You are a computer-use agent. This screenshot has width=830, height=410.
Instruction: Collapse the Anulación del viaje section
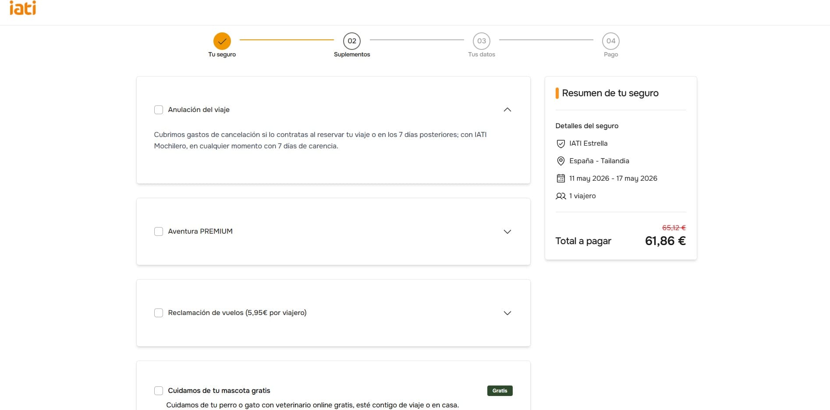(x=507, y=110)
